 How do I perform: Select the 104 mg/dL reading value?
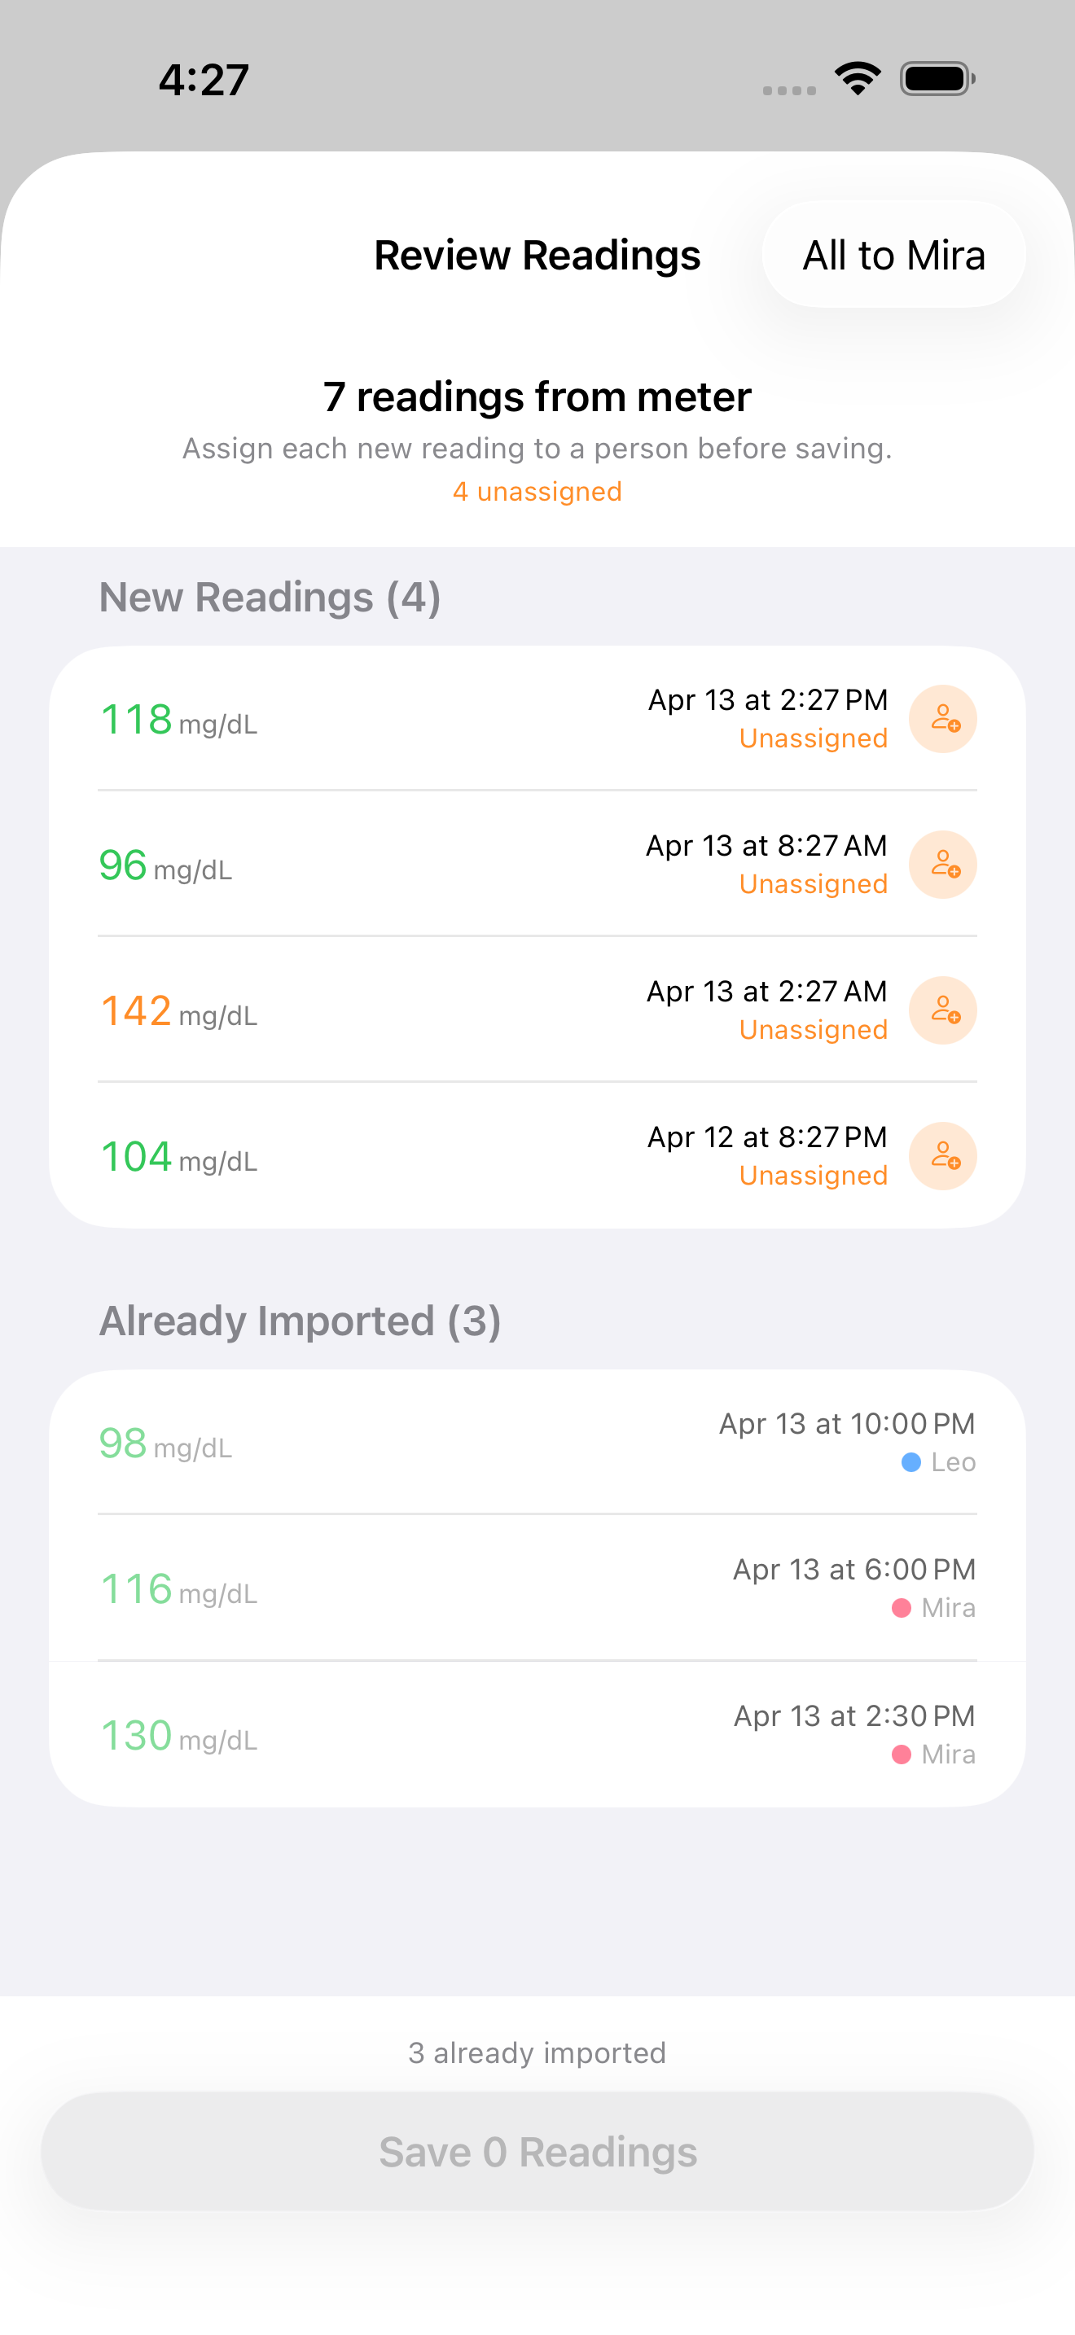point(136,1157)
